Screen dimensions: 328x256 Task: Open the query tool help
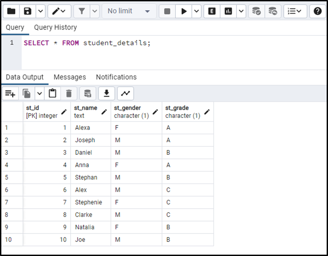pyautogui.click(x=317, y=11)
